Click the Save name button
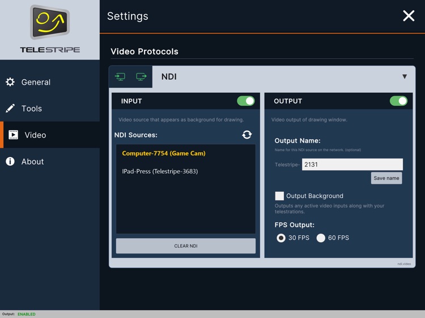Viewport: 425px width, 318px height. pos(386,178)
